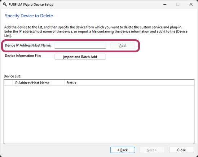Click the Add button beside the address field
Screen dimensions: 198x157
click(123, 45)
